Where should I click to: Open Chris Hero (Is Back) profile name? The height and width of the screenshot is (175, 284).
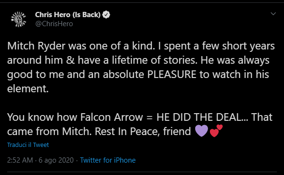pyautogui.click(x=68, y=15)
